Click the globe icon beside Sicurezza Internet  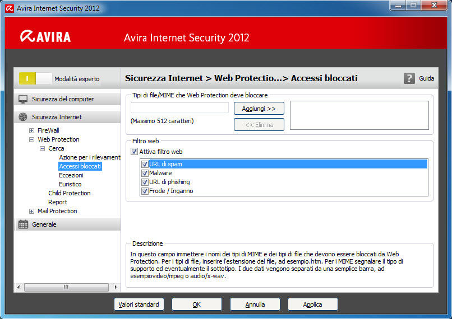23,117
